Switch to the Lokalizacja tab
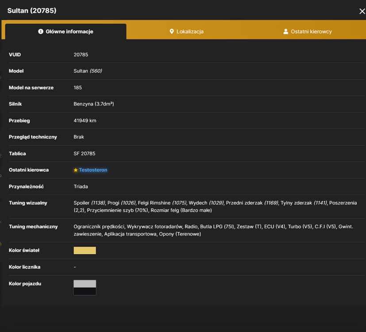 [x=186, y=31]
